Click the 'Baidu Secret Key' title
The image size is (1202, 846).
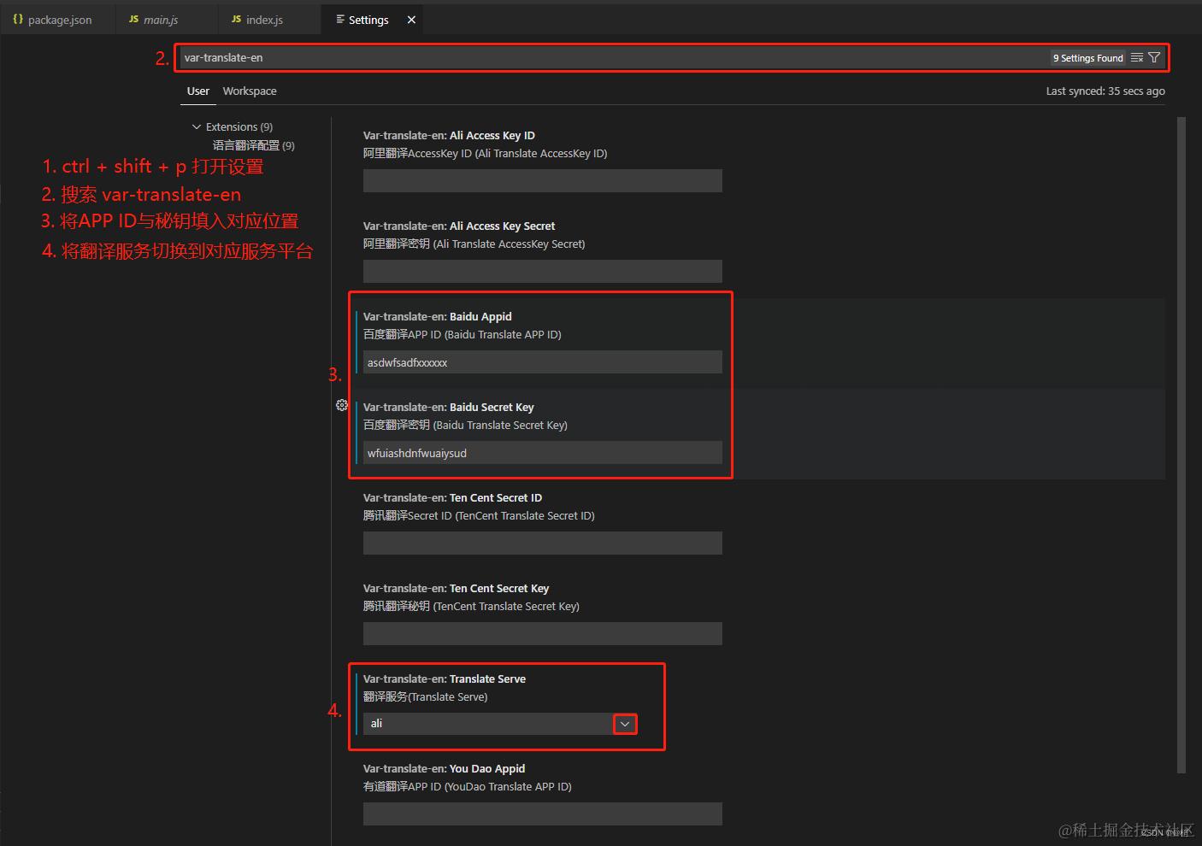point(492,407)
